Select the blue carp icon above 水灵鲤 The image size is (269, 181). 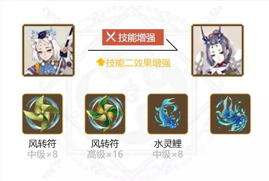coord(168,114)
